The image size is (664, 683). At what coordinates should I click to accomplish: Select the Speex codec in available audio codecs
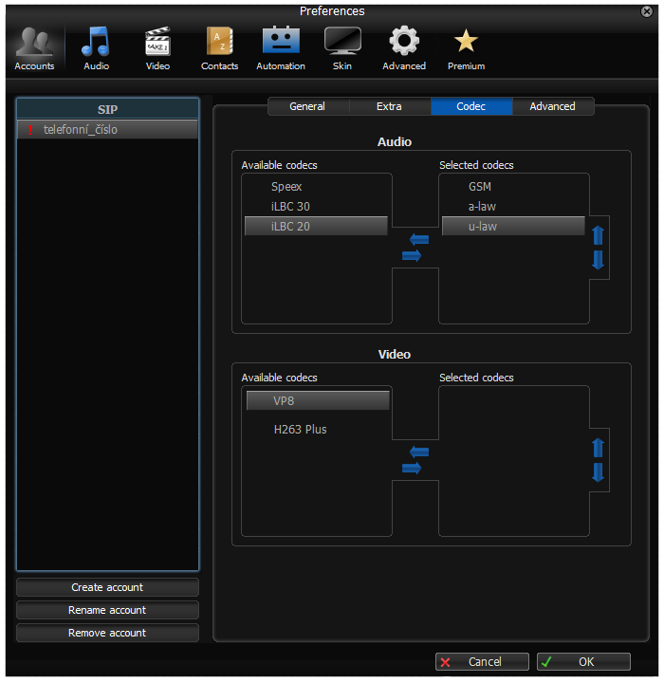(x=286, y=187)
